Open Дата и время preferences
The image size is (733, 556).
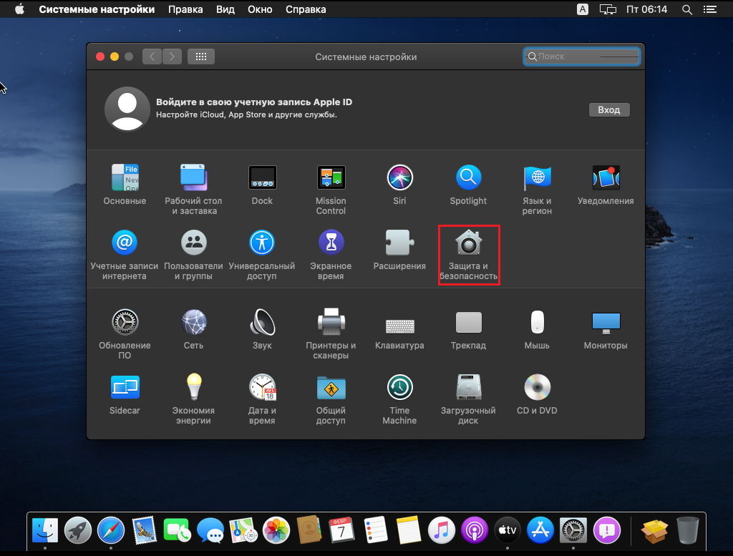[262, 387]
